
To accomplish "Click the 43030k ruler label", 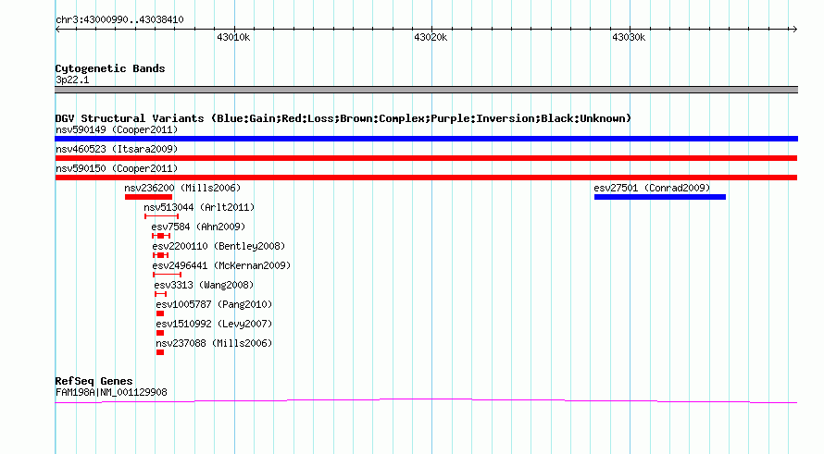I will pyautogui.click(x=629, y=37).
